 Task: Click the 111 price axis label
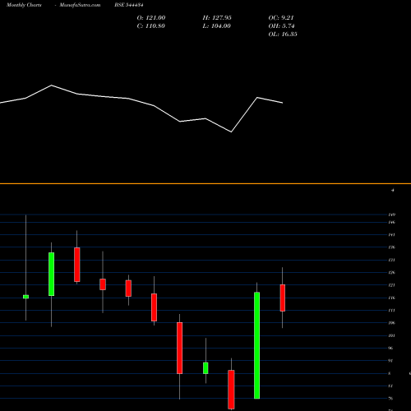391,311
